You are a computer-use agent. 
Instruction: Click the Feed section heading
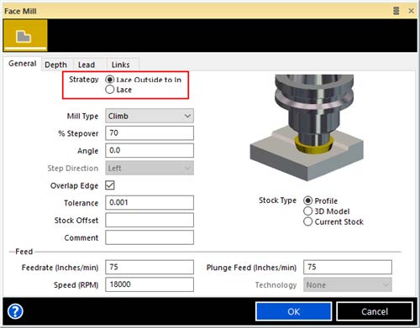pos(24,252)
